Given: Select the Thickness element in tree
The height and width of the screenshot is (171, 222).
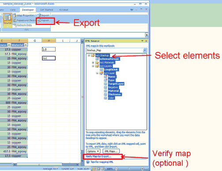Looking at the screenshot, I should click(x=115, y=94).
